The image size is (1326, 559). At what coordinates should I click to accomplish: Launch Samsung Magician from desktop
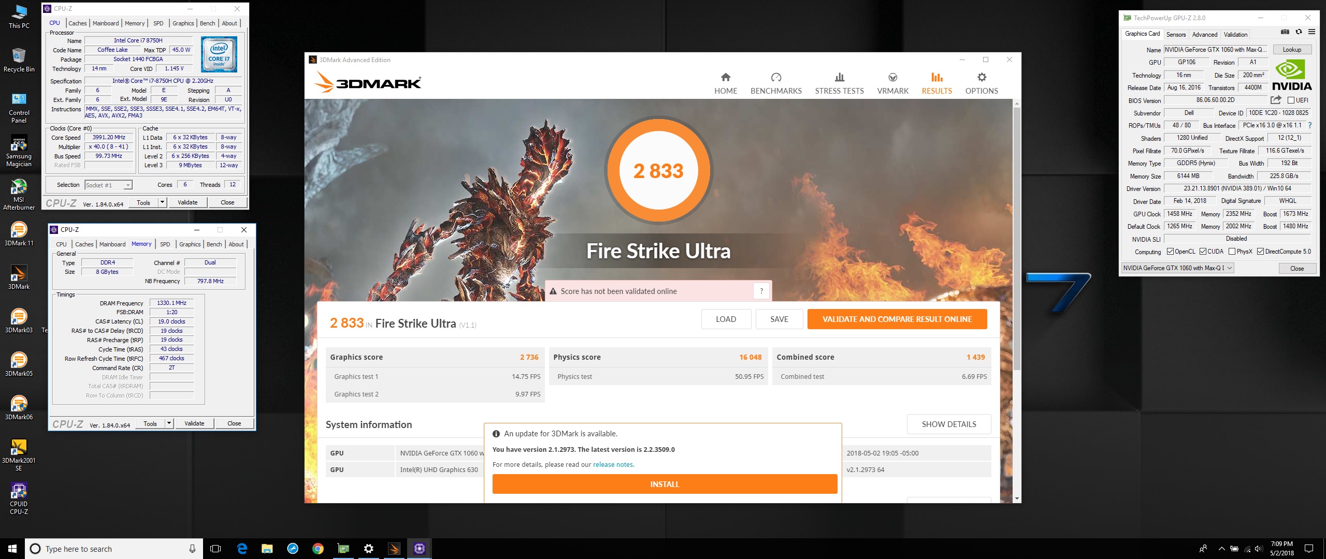(x=19, y=151)
